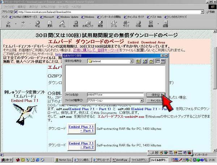Click the Stop (中止) toolbar icon
Image resolution: width=217 pixels, height=165 pixels.
coord(38,24)
